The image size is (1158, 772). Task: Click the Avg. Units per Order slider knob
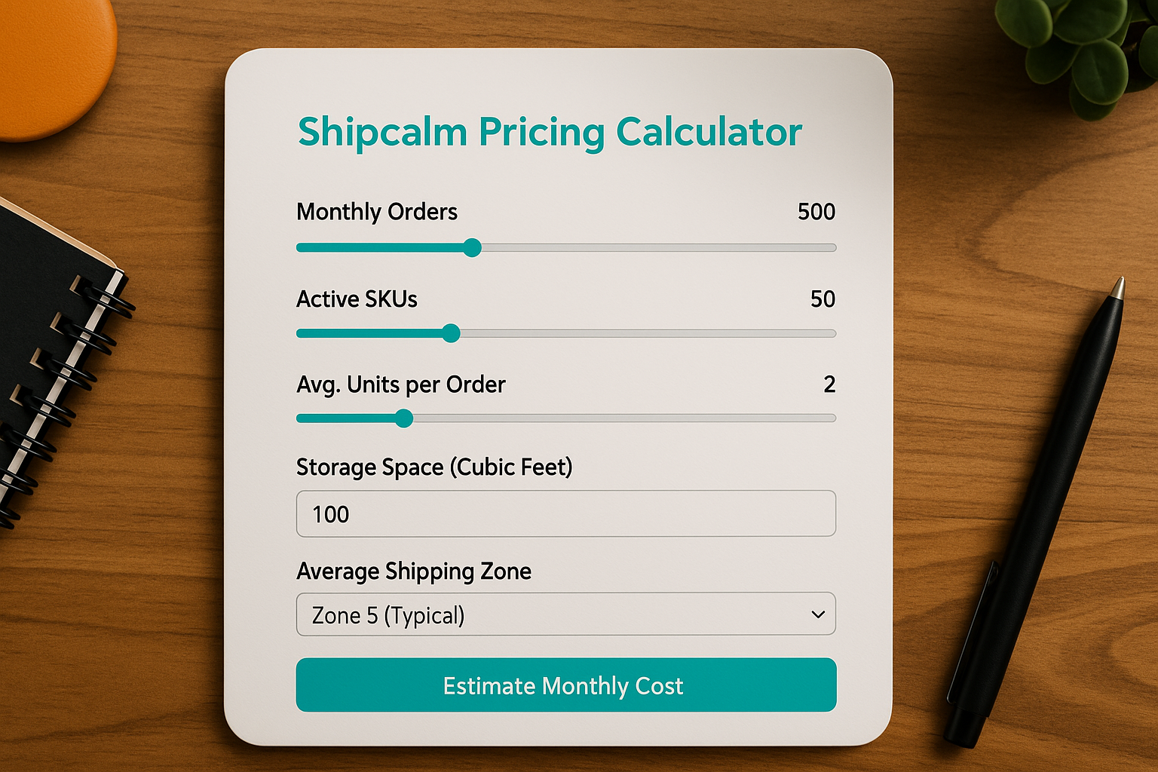404,418
